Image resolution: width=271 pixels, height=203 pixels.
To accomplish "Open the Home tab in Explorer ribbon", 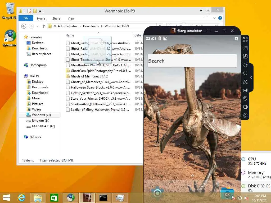I will point(41,19).
